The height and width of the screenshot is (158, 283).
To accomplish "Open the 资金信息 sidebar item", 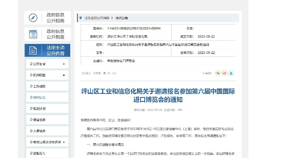I will [47, 120].
